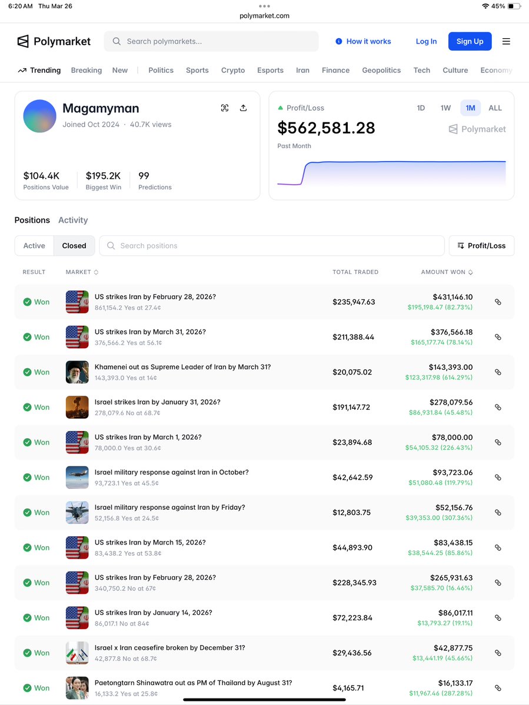Click the $562,581.28 profit value
This screenshot has height=705, width=529.
[326, 128]
